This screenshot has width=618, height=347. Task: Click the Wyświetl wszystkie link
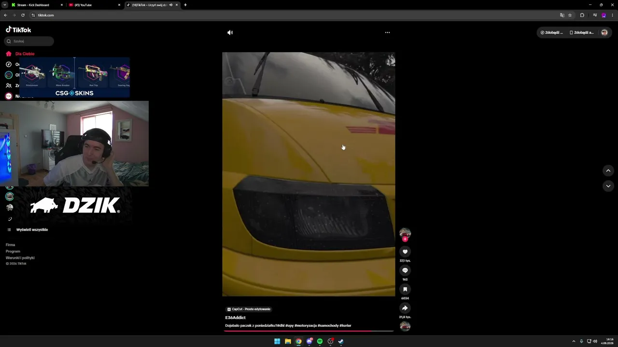tap(32, 230)
